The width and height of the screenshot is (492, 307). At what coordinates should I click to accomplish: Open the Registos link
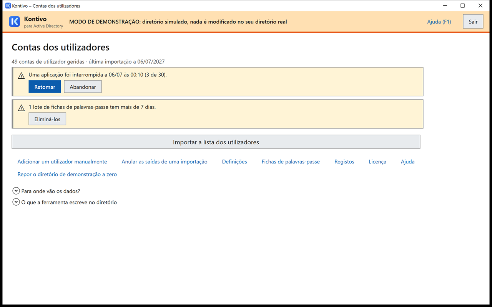tap(344, 162)
